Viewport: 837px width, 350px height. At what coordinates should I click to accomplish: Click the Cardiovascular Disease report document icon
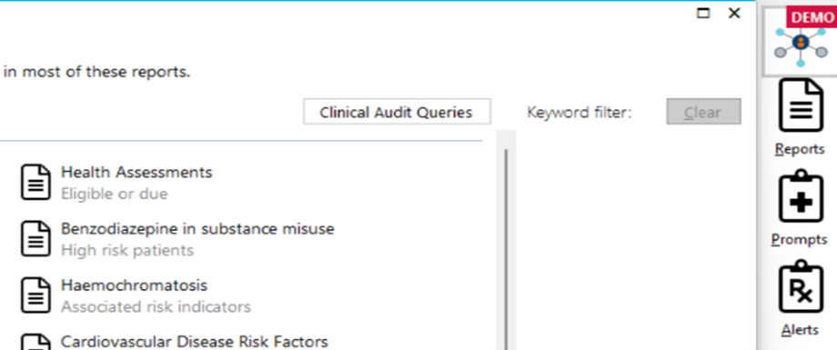(35, 342)
